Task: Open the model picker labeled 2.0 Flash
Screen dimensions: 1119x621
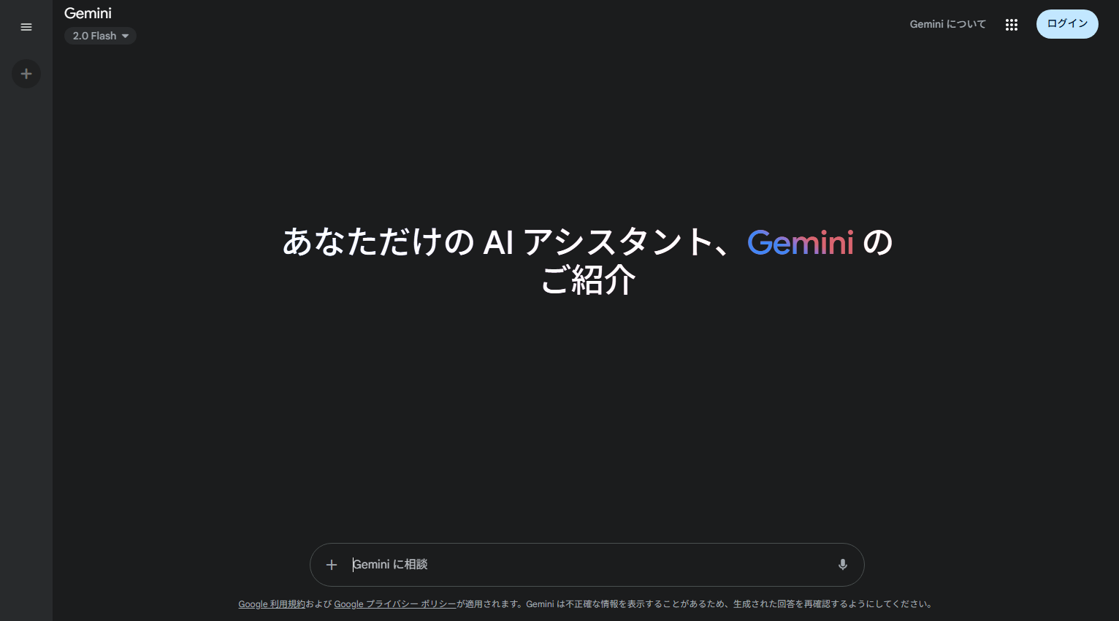Action: [100, 36]
